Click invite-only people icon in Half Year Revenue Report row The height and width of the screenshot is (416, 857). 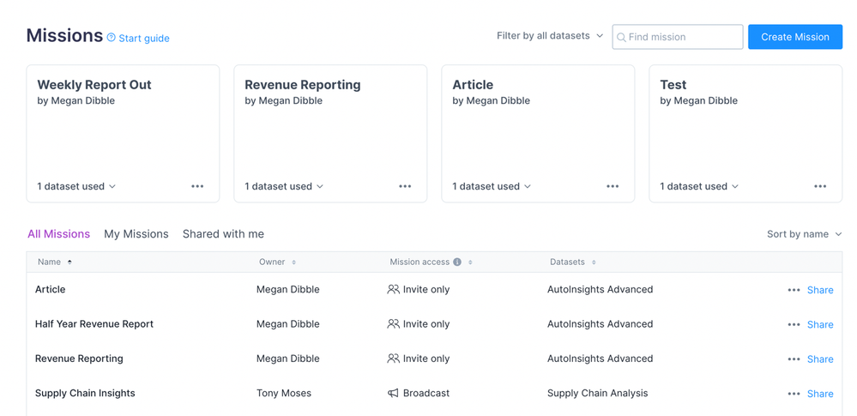coord(393,323)
